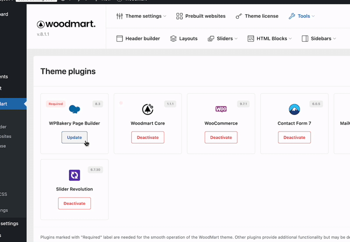Viewport: 350px width, 242px height.
Task: Expand the Sliders dropdown chevron
Action: [236, 39]
